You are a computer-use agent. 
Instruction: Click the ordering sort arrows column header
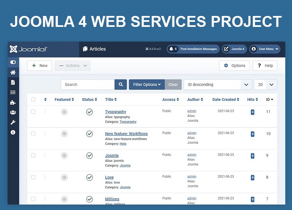pos(45,100)
